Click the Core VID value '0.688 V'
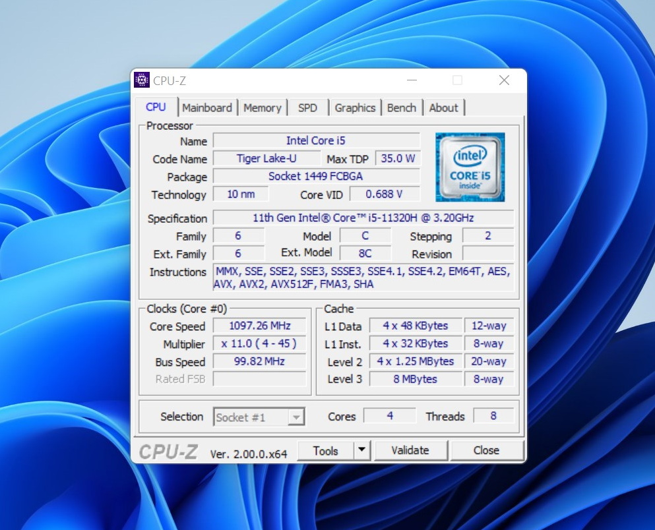 coord(385,194)
